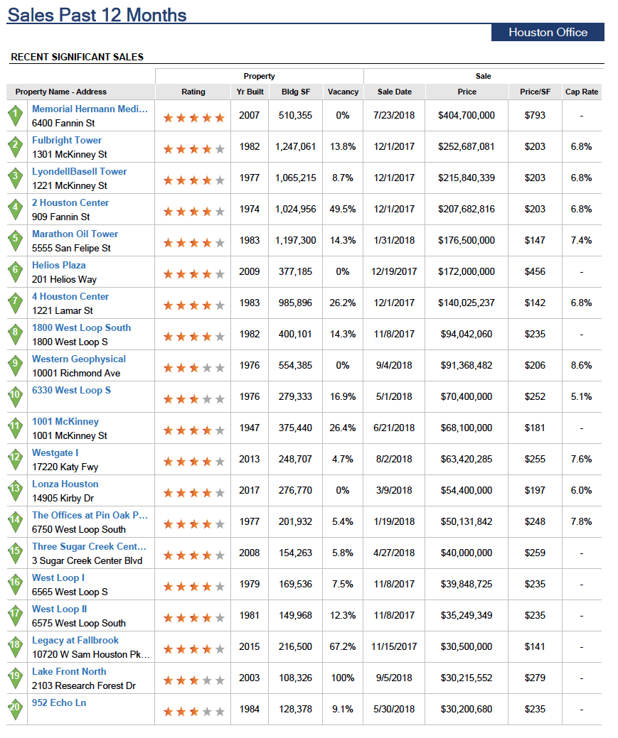The image size is (618, 738).
Task: Open LyondellBasell Tower property link
Action: (79, 171)
